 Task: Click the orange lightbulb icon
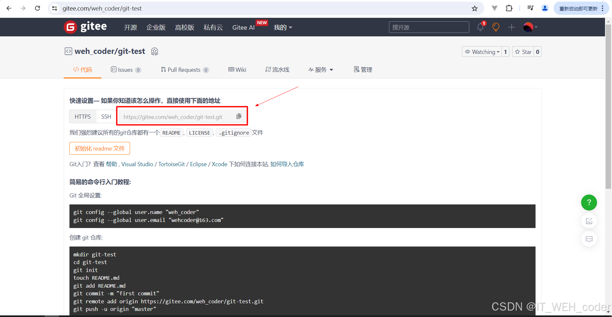point(496,27)
